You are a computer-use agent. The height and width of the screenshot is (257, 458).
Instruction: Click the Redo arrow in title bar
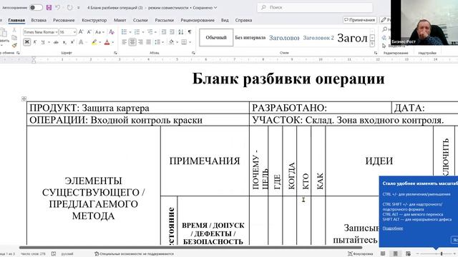click(69, 8)
